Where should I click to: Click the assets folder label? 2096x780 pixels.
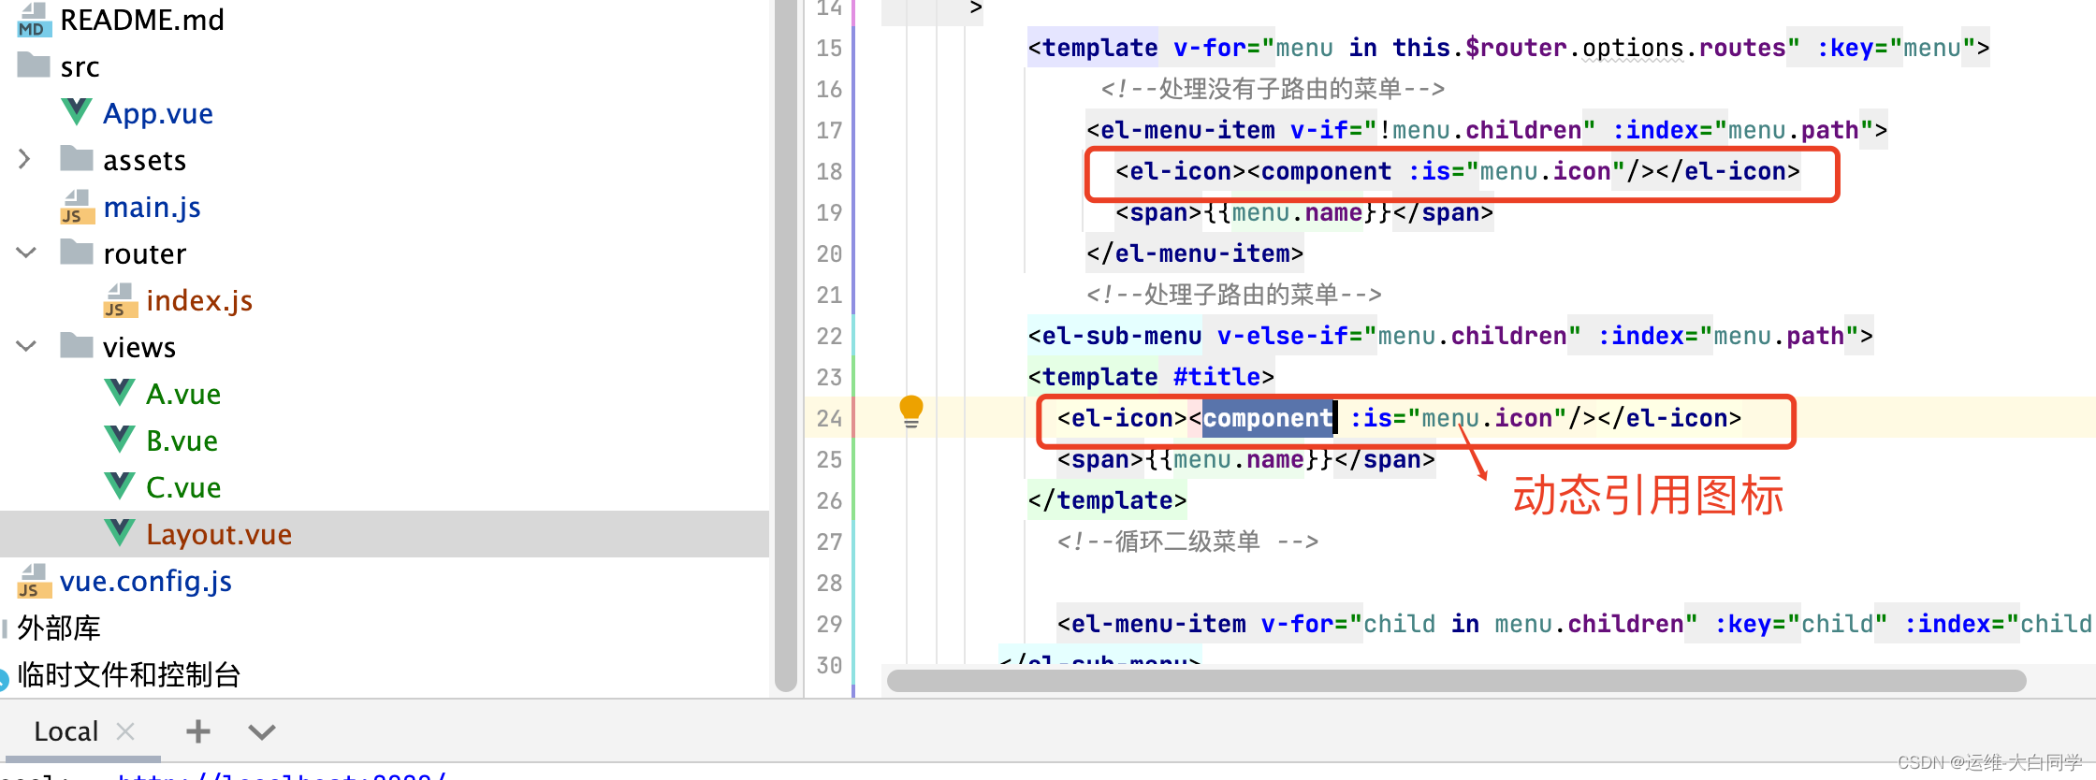[144, 160]
